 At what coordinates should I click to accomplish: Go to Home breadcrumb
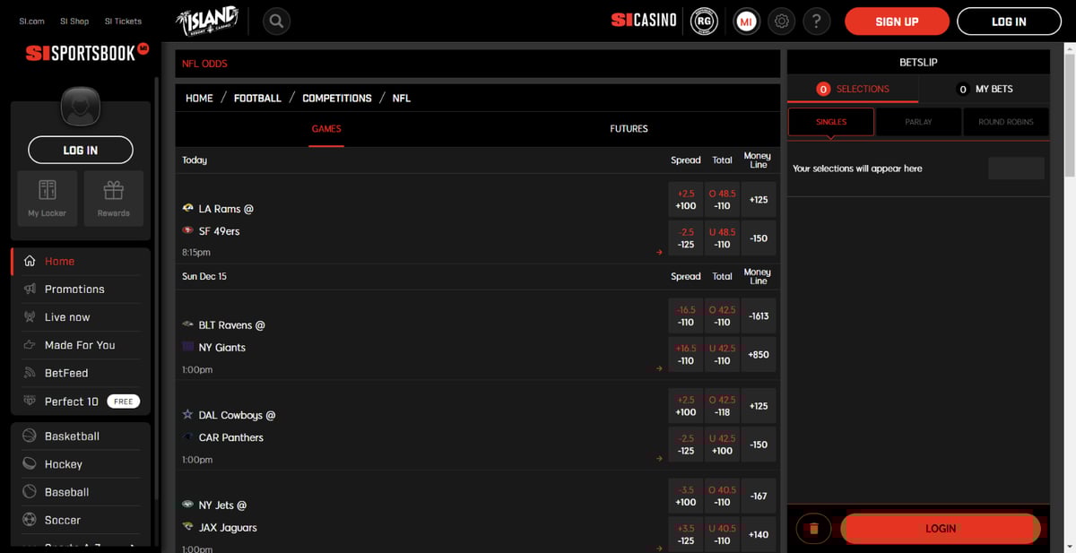[x=199, y=99]
